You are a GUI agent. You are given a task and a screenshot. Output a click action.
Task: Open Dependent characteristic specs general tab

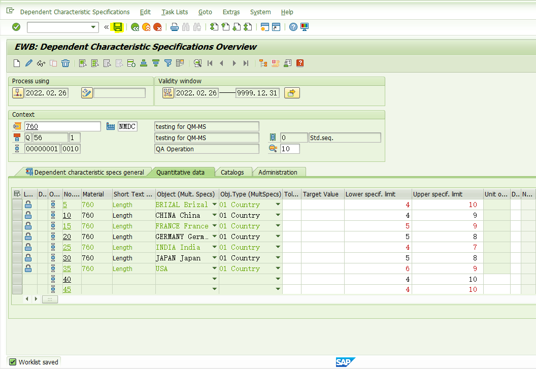[85, 173]
